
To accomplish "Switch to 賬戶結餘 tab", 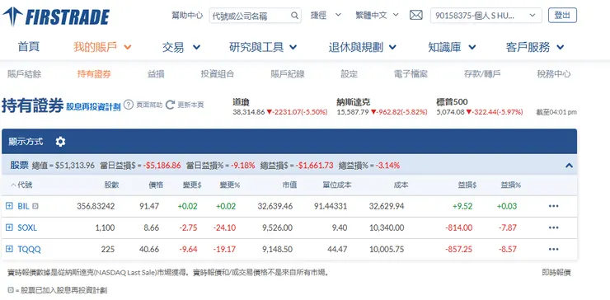I will (24, 74).
